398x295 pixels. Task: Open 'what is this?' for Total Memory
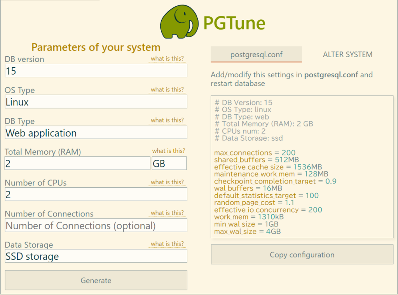[x=169, y=151]
